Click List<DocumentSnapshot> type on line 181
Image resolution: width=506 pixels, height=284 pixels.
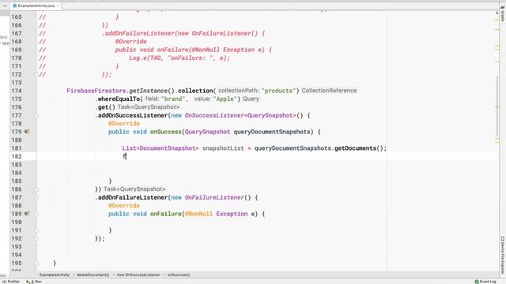point(160,148)
